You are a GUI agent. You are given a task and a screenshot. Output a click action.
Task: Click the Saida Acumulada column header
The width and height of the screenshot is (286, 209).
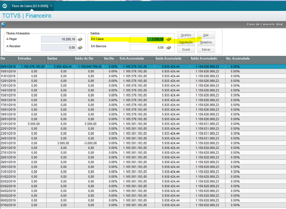172,60
